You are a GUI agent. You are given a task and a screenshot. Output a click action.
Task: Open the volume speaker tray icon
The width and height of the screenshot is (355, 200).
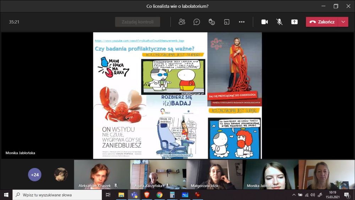pos(313,195)
